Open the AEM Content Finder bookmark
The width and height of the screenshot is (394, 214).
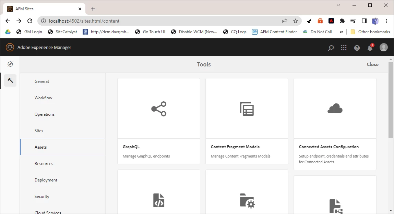(x=274, y=32)
